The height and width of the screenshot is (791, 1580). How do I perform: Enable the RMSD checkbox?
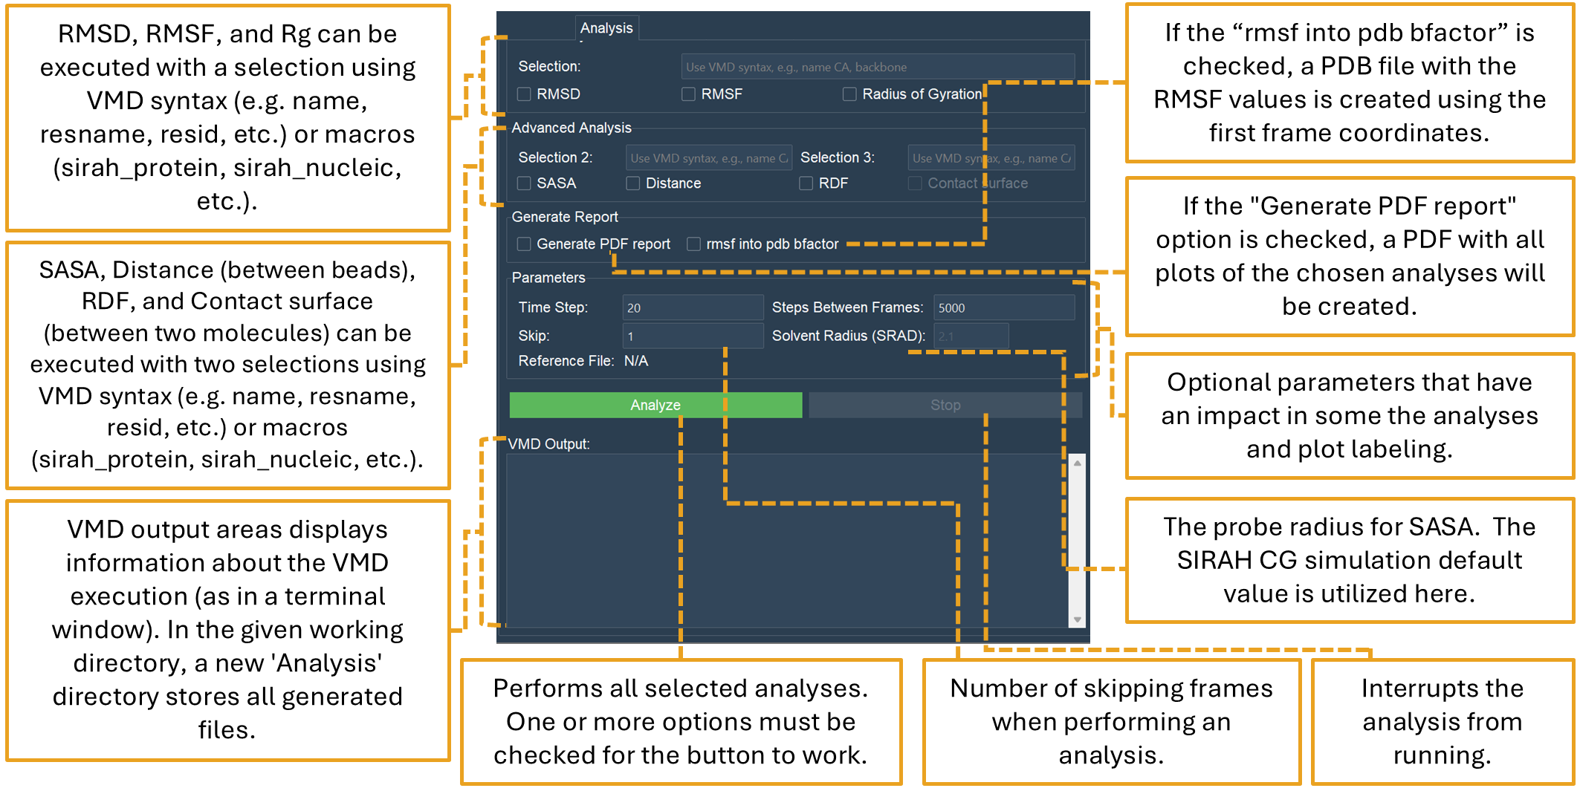click(x=525, y=94)
